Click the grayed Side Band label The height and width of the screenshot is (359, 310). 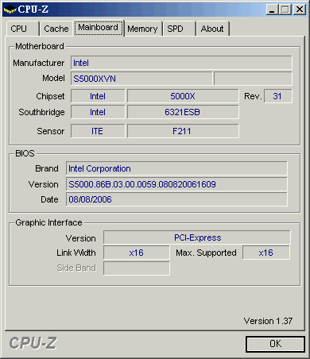click(x=76, y=268)
